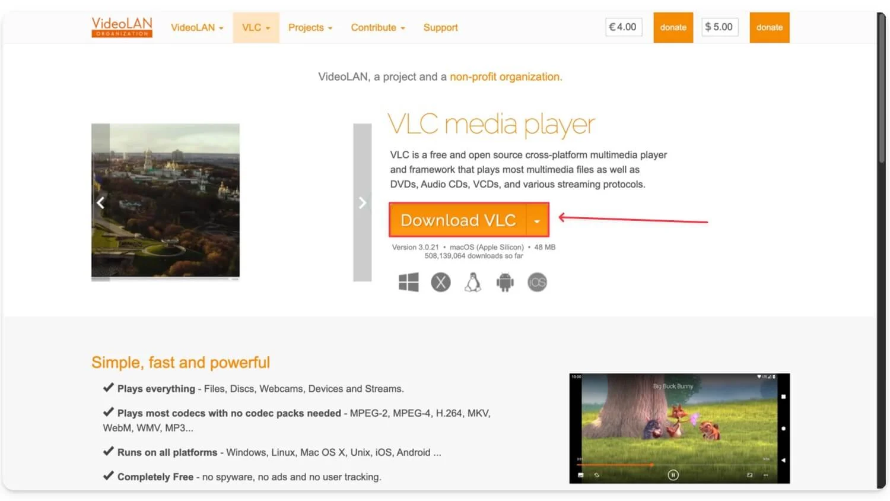Viewport: 890px width, 501px height.
Task: Open the non-profit organization link
Action: pyautogui.click(x=505, y=77)
